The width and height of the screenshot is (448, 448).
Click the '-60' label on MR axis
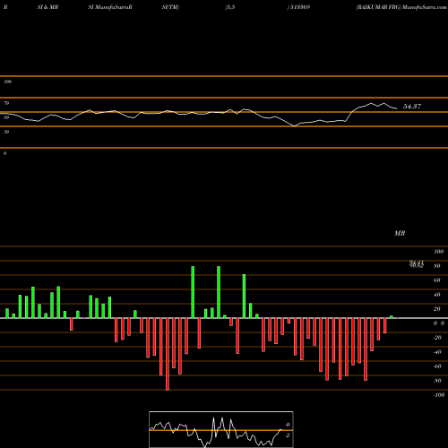click(x=437, y=366)
